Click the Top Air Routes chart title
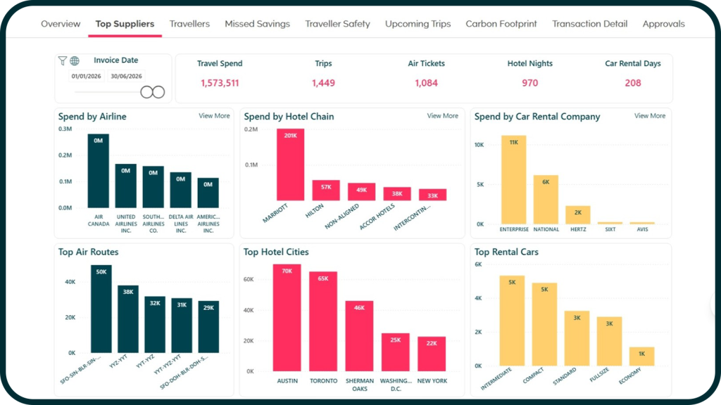The image size is (721, 405). tap(88, 252)
